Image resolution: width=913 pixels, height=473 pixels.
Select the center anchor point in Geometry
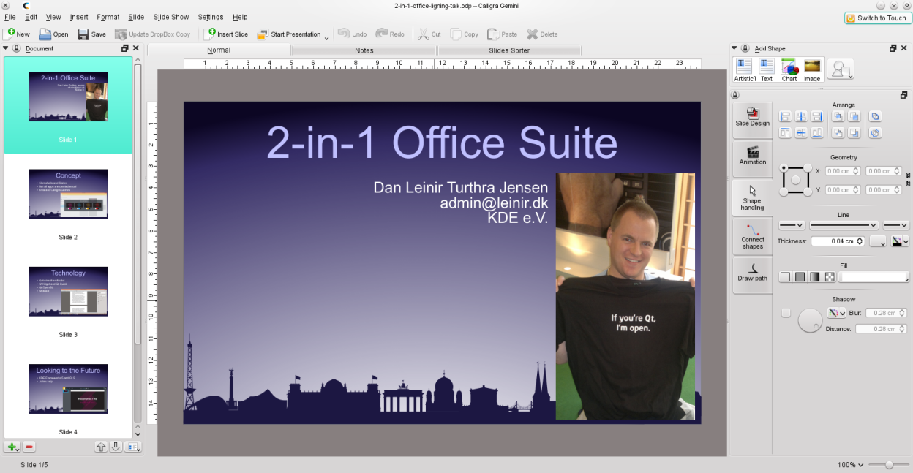(795, 180)
